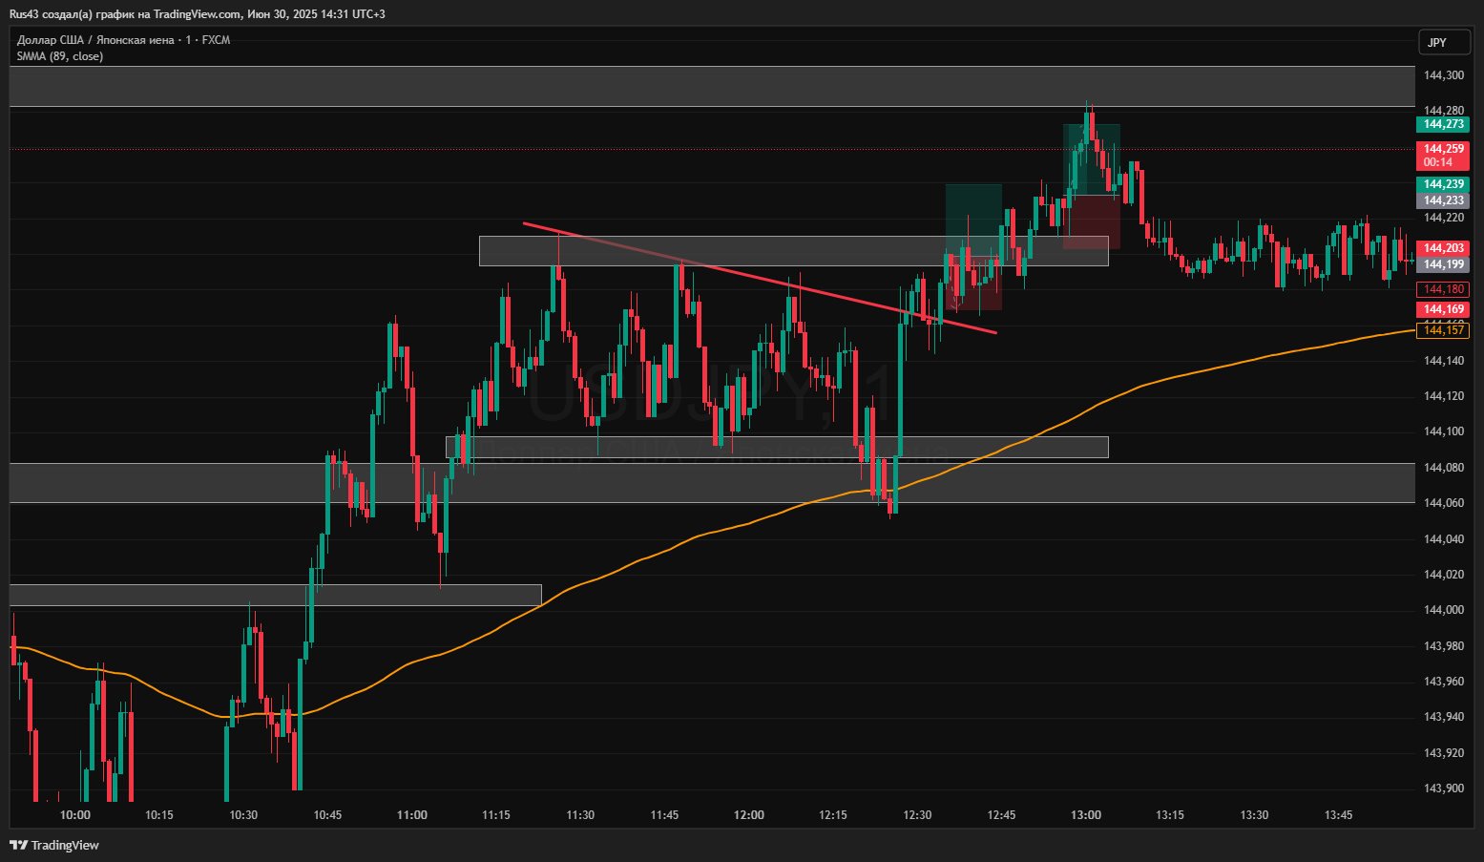Click 144,220 on the price scale
This screenshot has height=862, width=1484.
(x=1443, y=218)
